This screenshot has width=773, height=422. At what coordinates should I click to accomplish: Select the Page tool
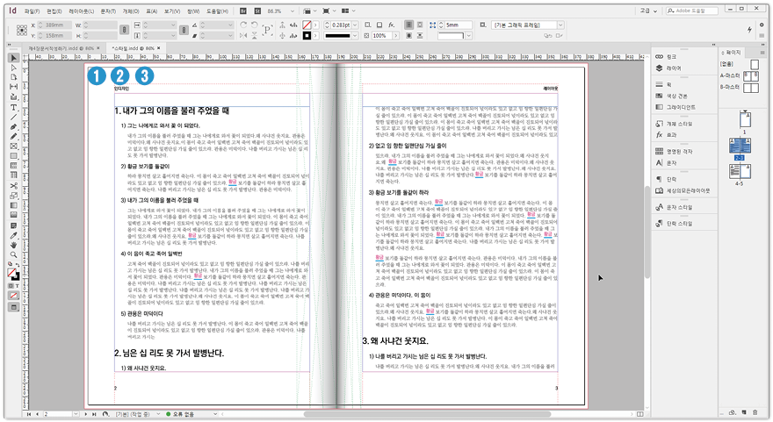14,77
